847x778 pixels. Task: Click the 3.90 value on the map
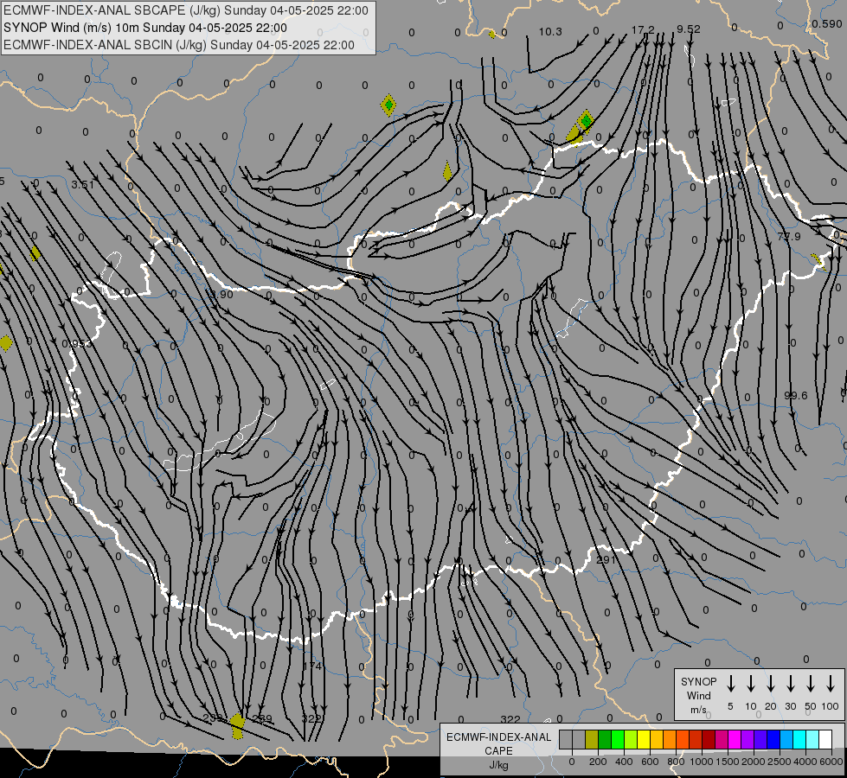221,294
